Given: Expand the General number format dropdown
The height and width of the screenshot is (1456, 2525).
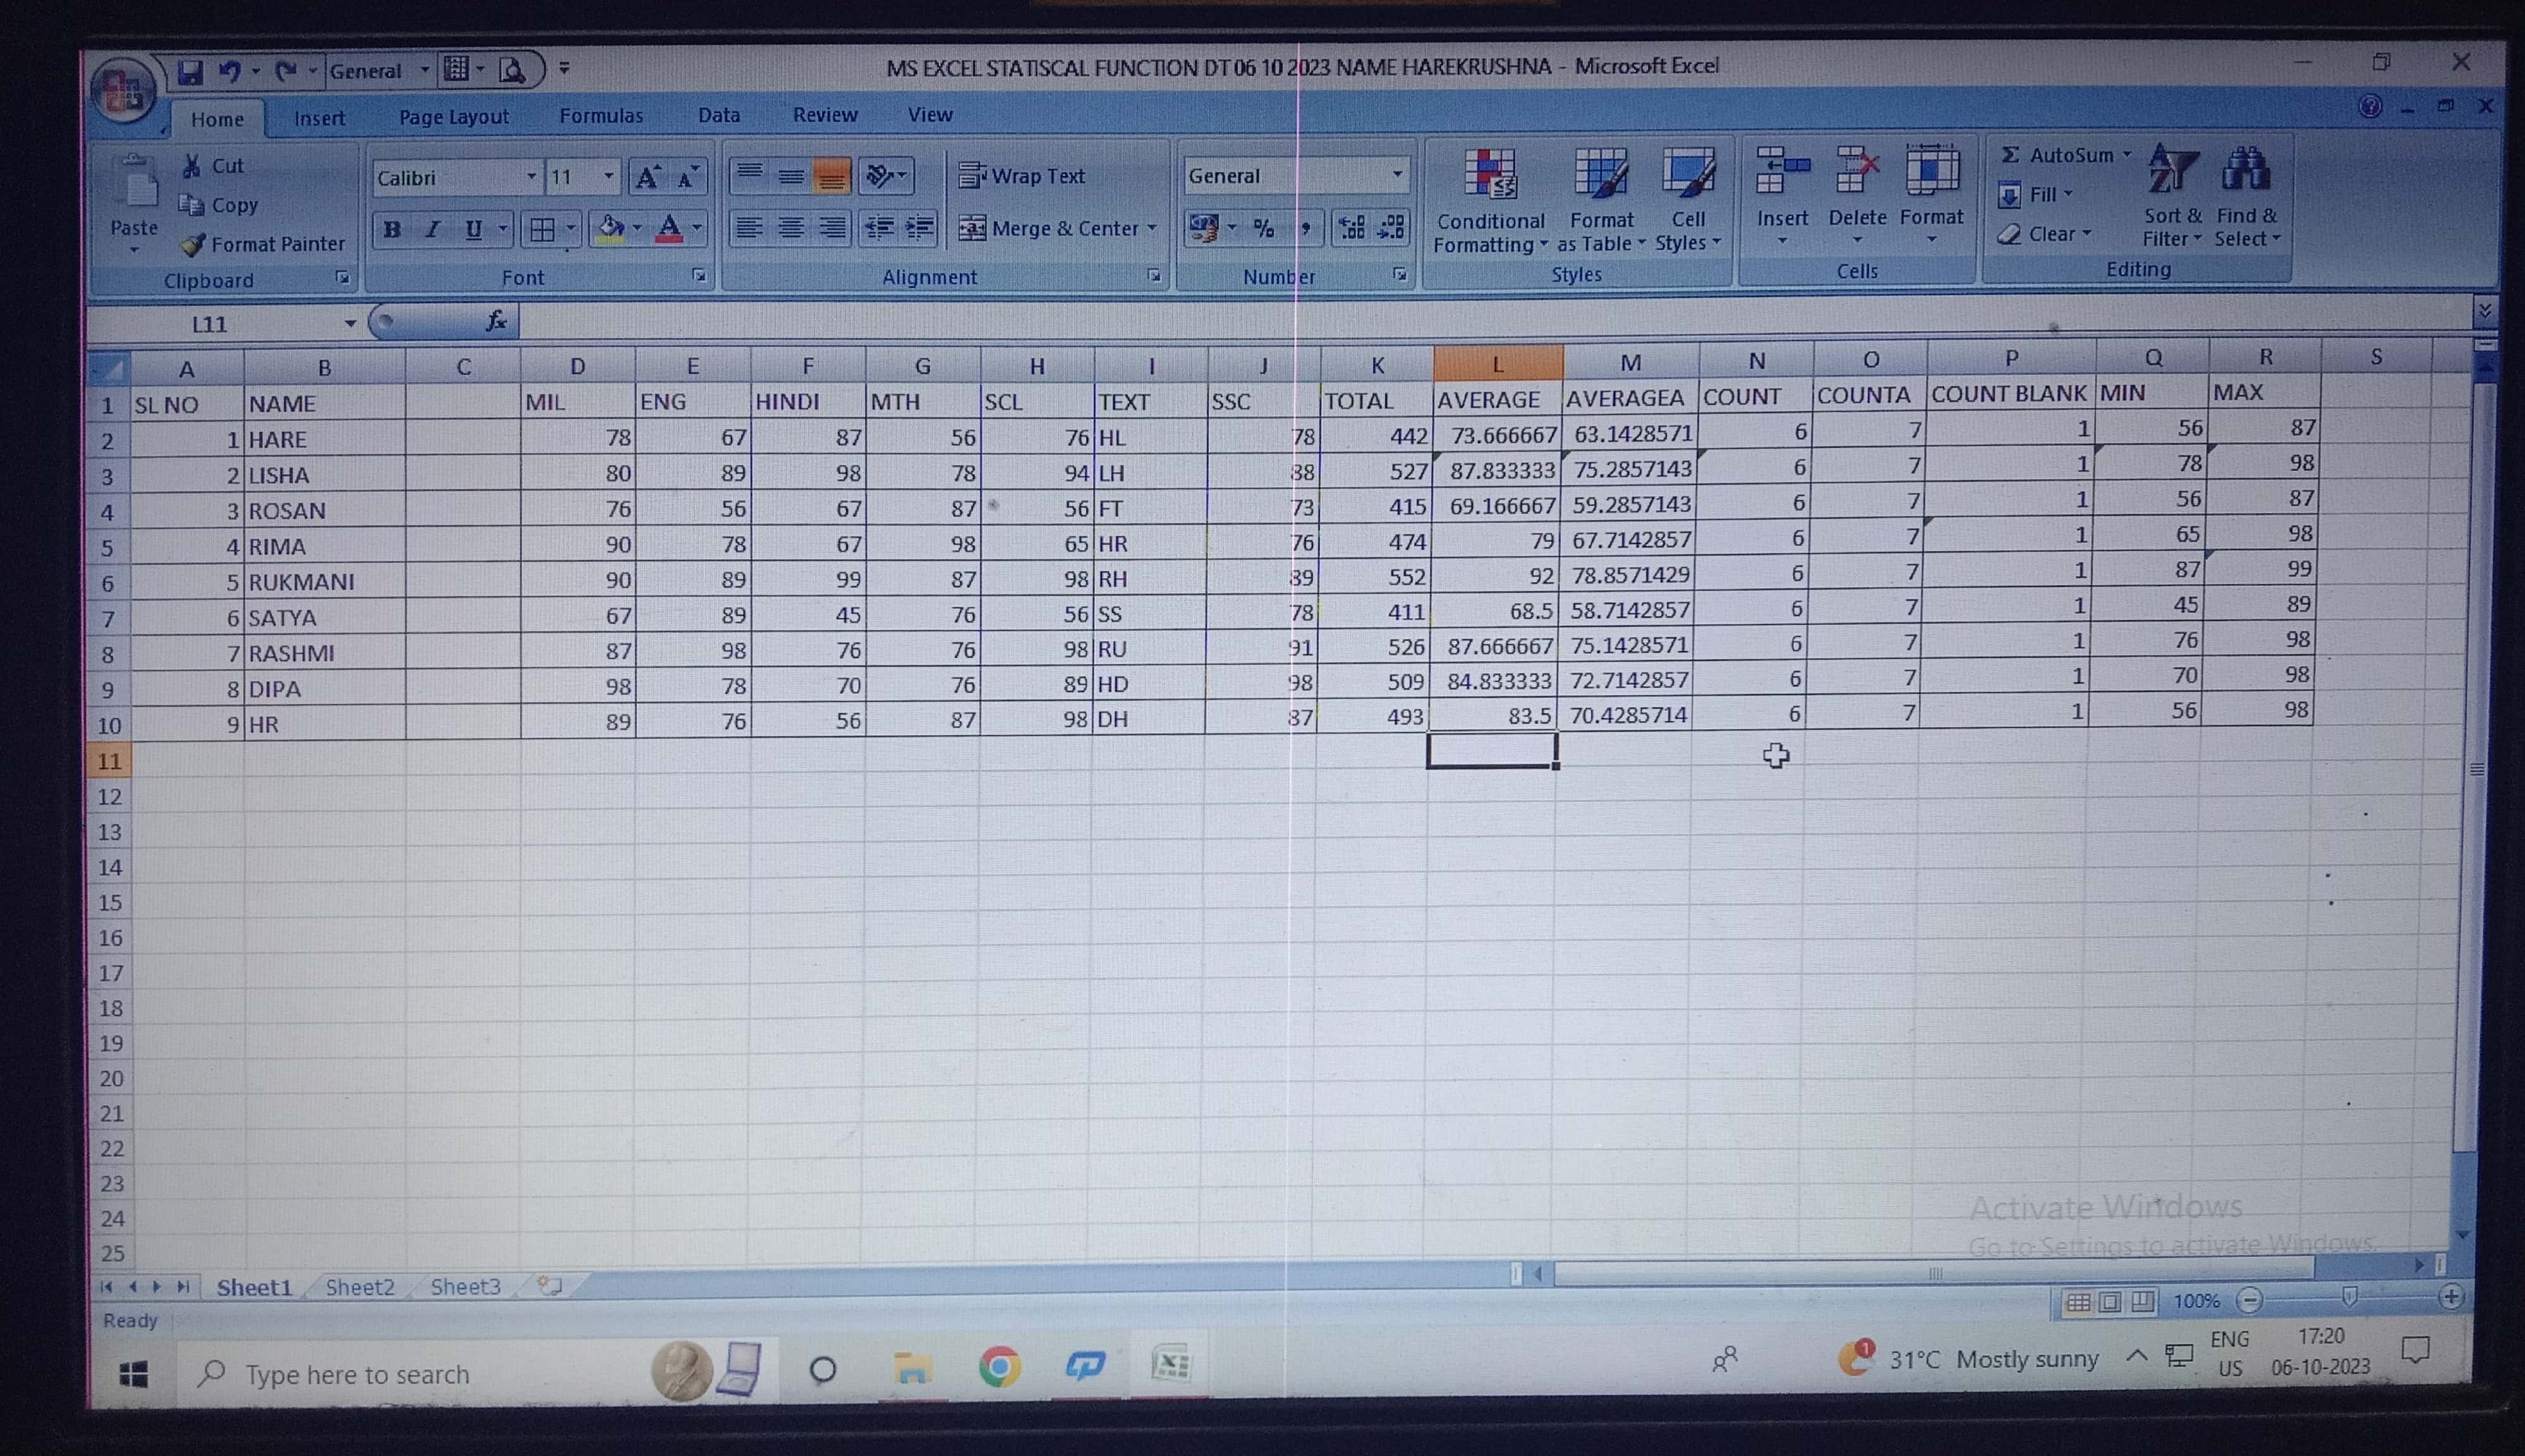Looking at the screenshot, I should tap(1396, 176).
